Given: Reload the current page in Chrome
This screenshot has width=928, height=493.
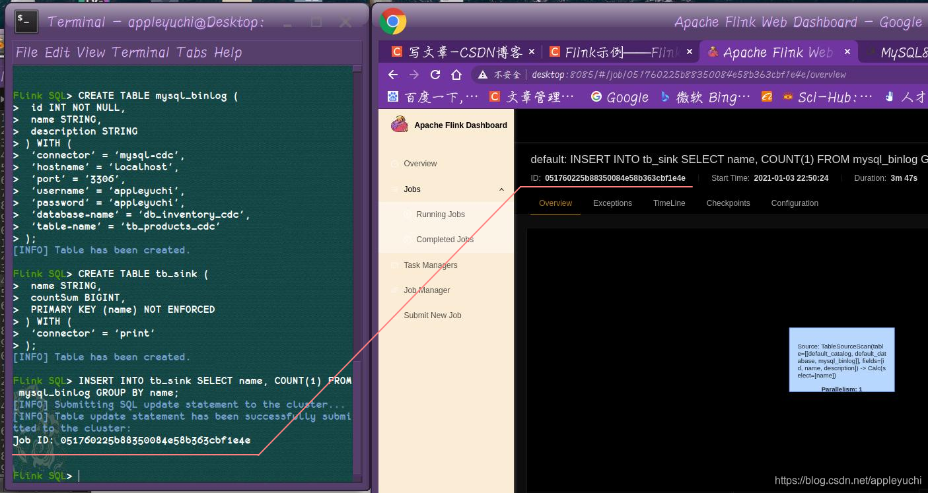Looking at the screenshot, I should coord(434,74).
